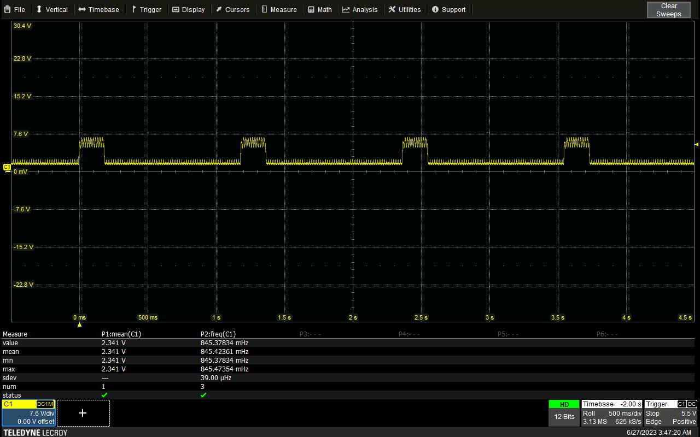Click the trigger level marker on right edge
Viewport: 700px width, 437px height.
point(696,145)
